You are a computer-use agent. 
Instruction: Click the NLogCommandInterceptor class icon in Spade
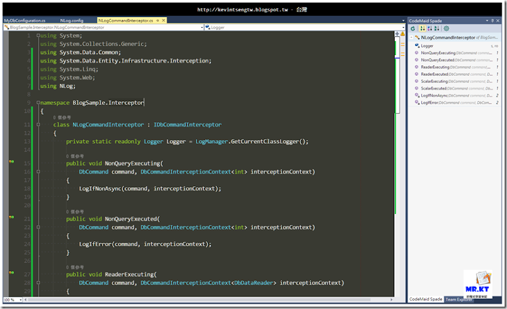[x=418, y=37]
